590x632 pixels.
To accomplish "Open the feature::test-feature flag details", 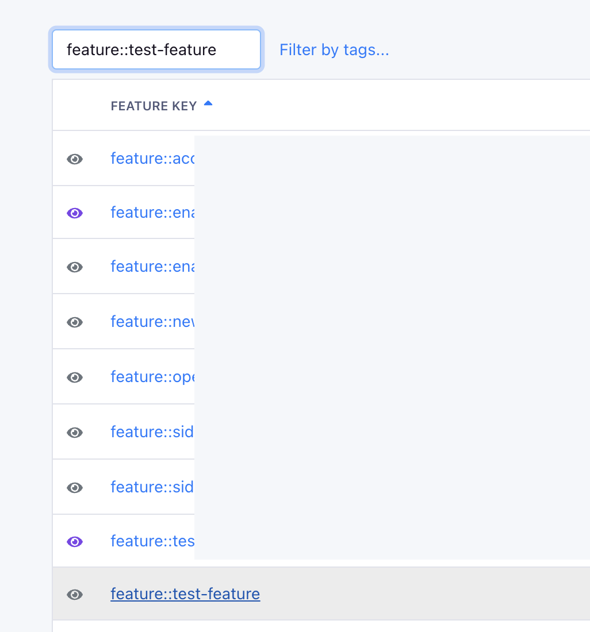I will pyautogui.click(x=185, y=594).
